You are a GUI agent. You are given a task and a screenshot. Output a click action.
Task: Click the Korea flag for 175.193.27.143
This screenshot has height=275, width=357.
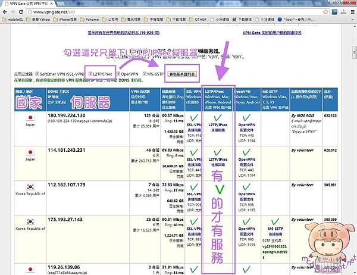click(x=30, y=221)
